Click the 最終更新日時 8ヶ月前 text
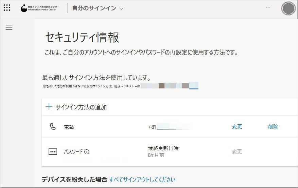This screenshot has height=188, width=298. pyautogui.click(x=164, y=151)
